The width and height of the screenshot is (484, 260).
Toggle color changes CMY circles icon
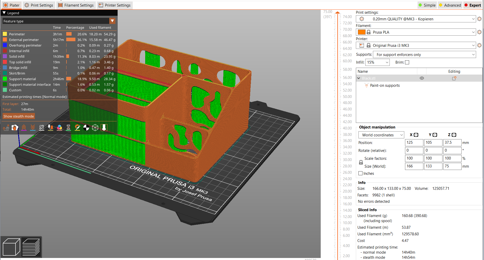[59, 127]
